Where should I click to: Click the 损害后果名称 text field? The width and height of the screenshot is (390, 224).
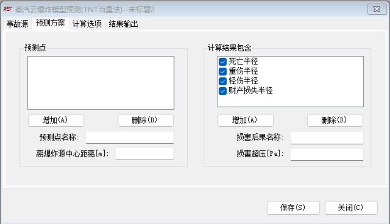(x=327, y=138)
